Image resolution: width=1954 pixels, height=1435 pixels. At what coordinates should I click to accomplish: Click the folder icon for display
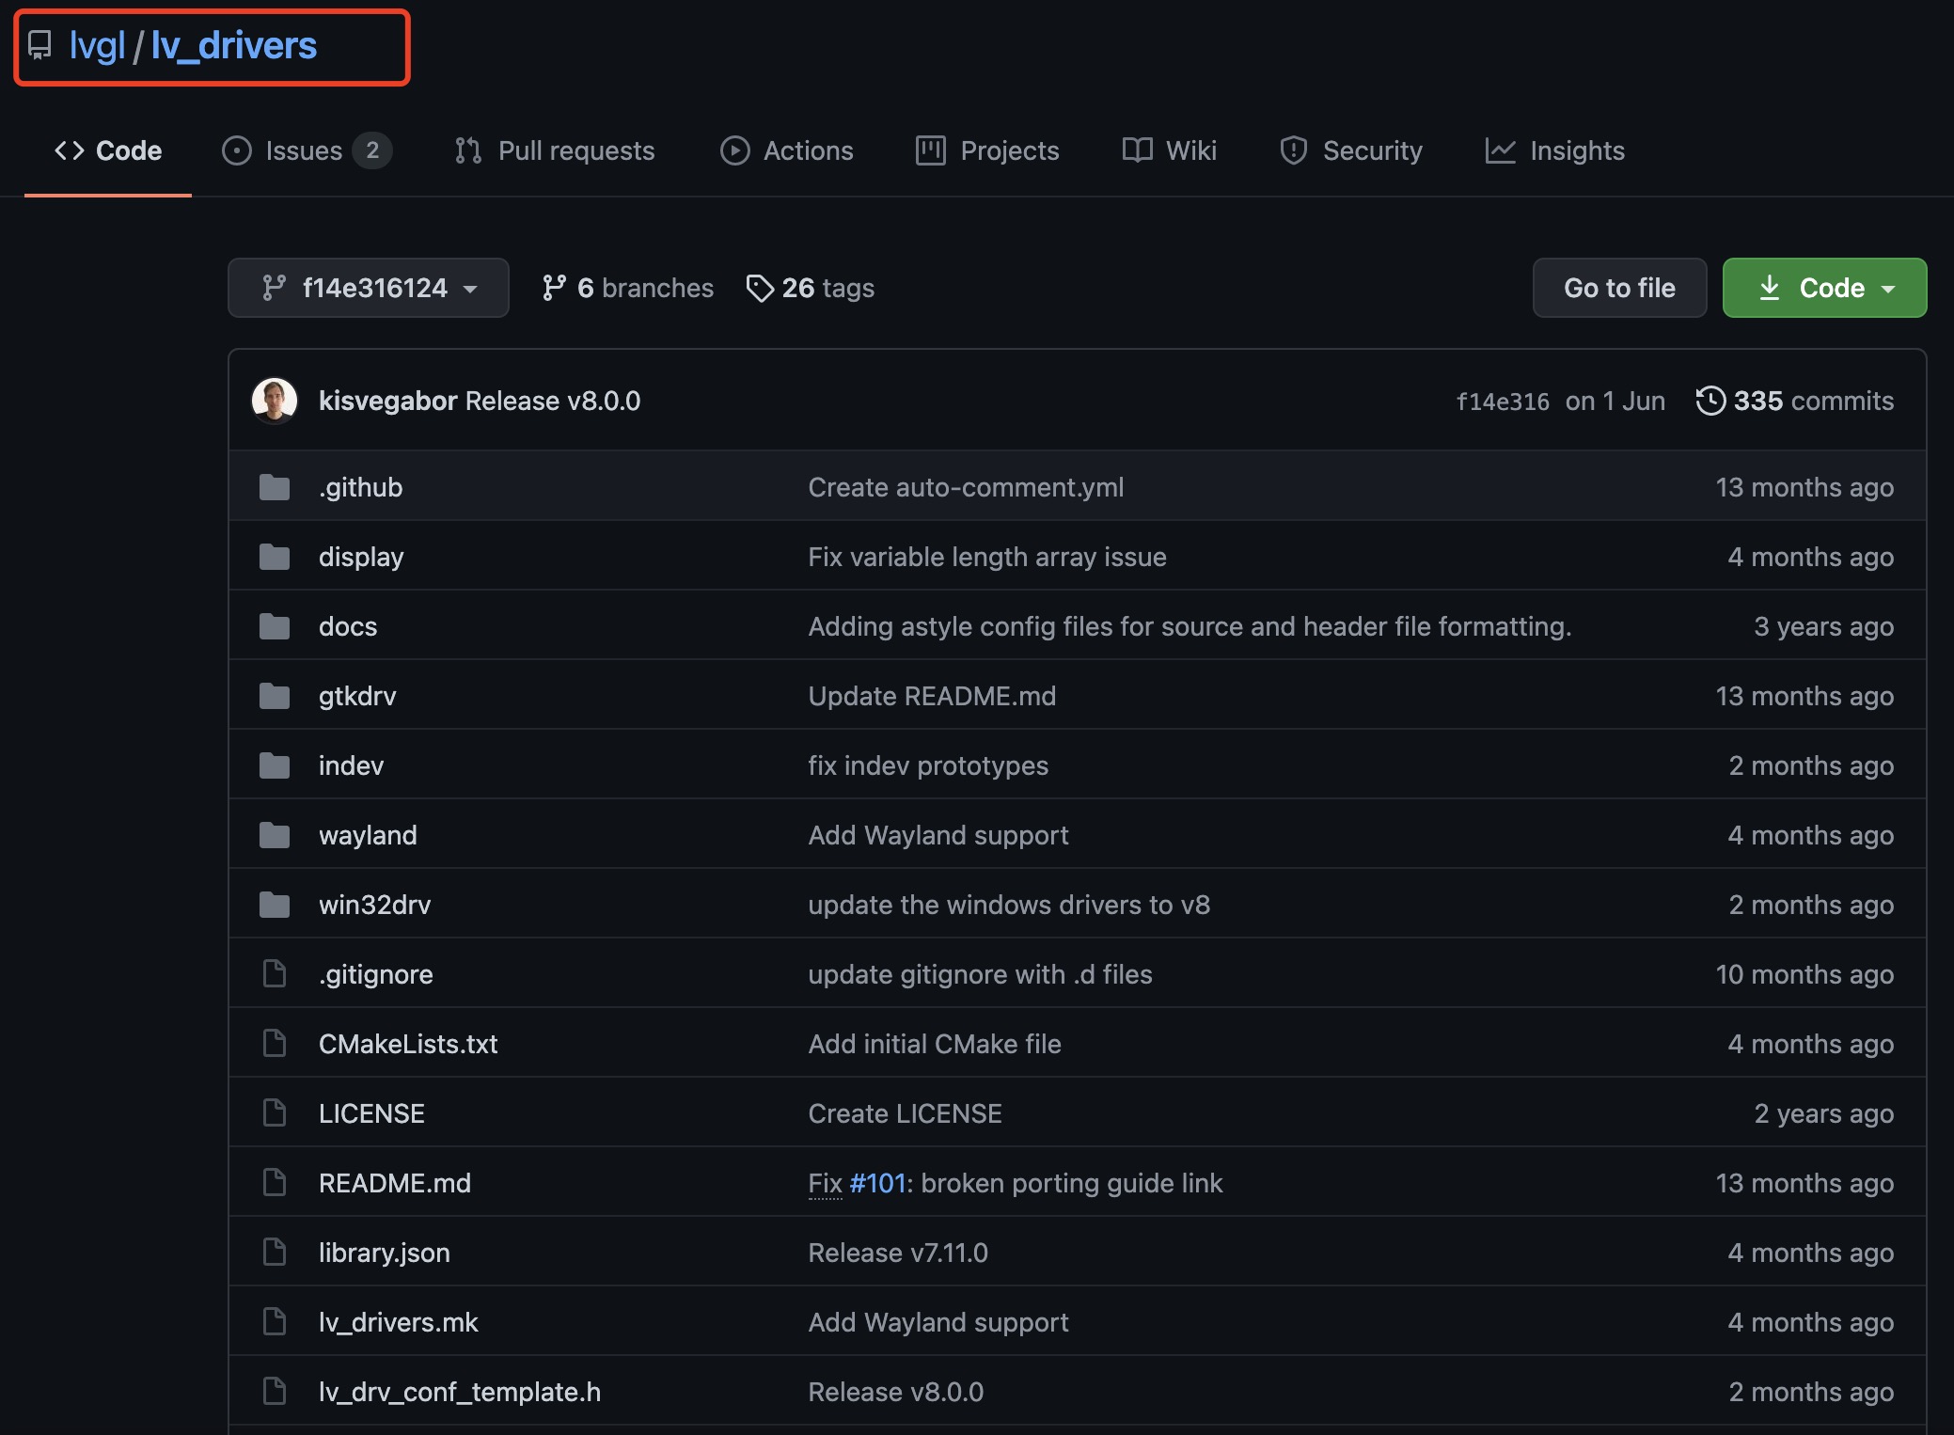[x=275, y=557]
